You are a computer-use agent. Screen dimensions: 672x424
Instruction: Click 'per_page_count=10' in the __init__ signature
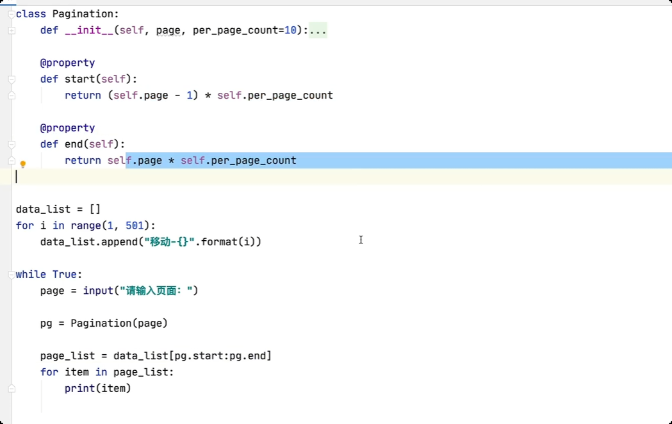(244, 30)
